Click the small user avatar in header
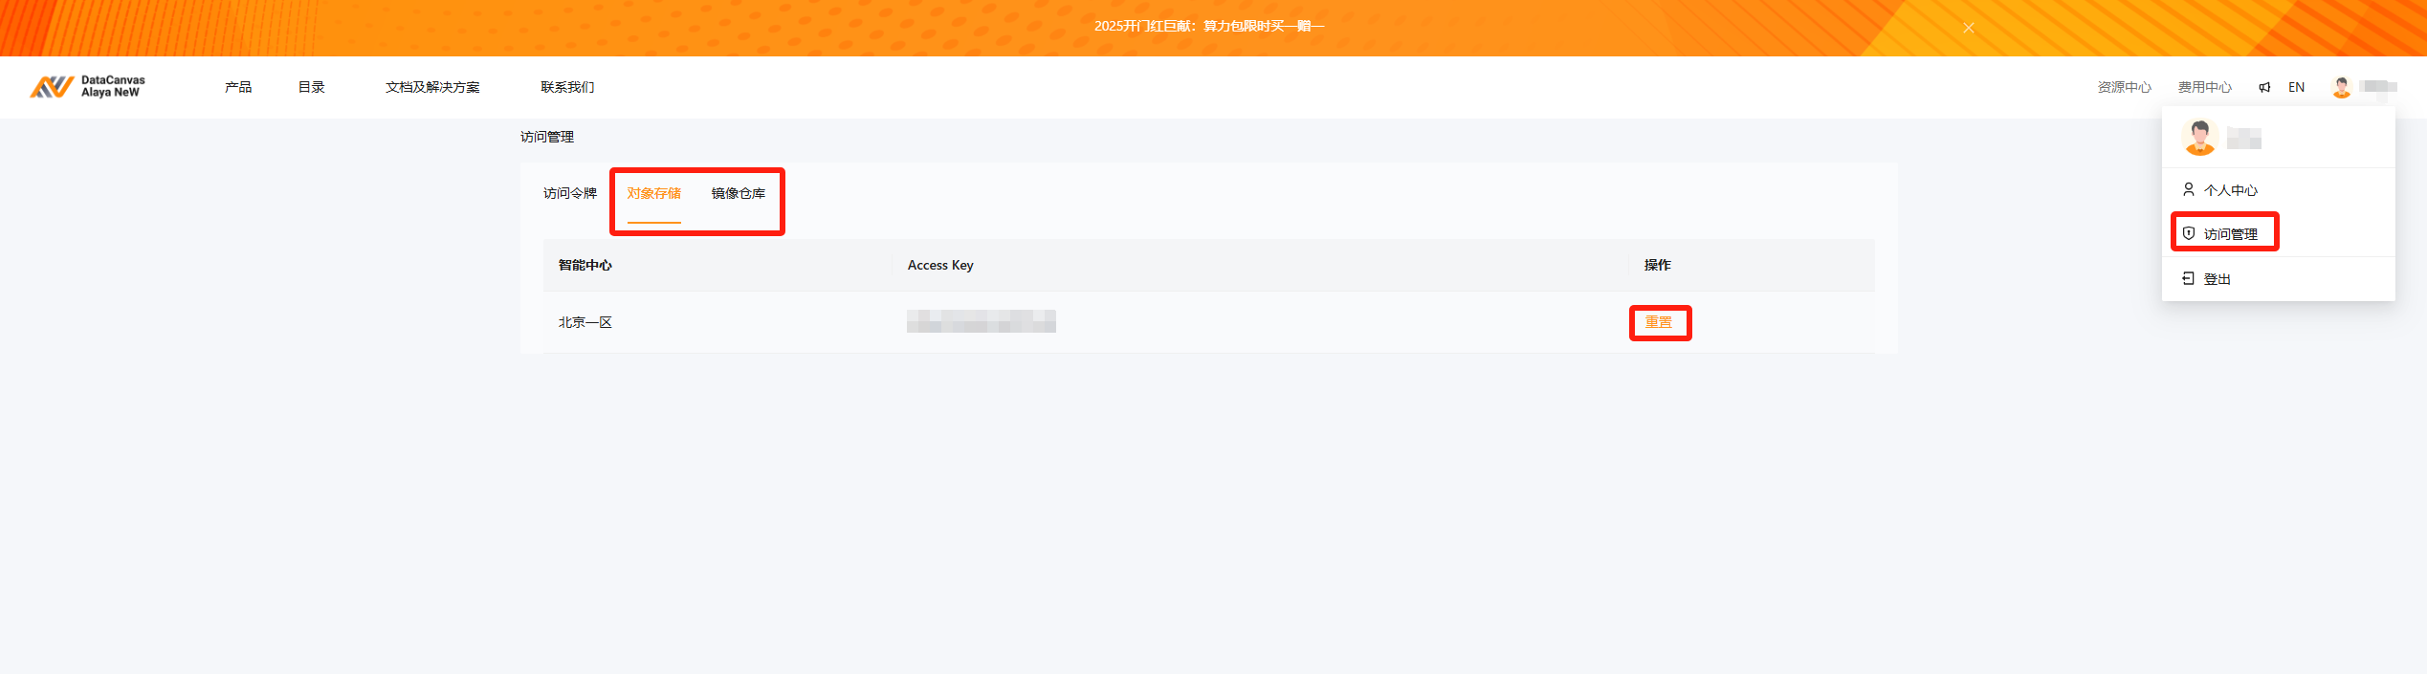 click(x=2341, y=87)
